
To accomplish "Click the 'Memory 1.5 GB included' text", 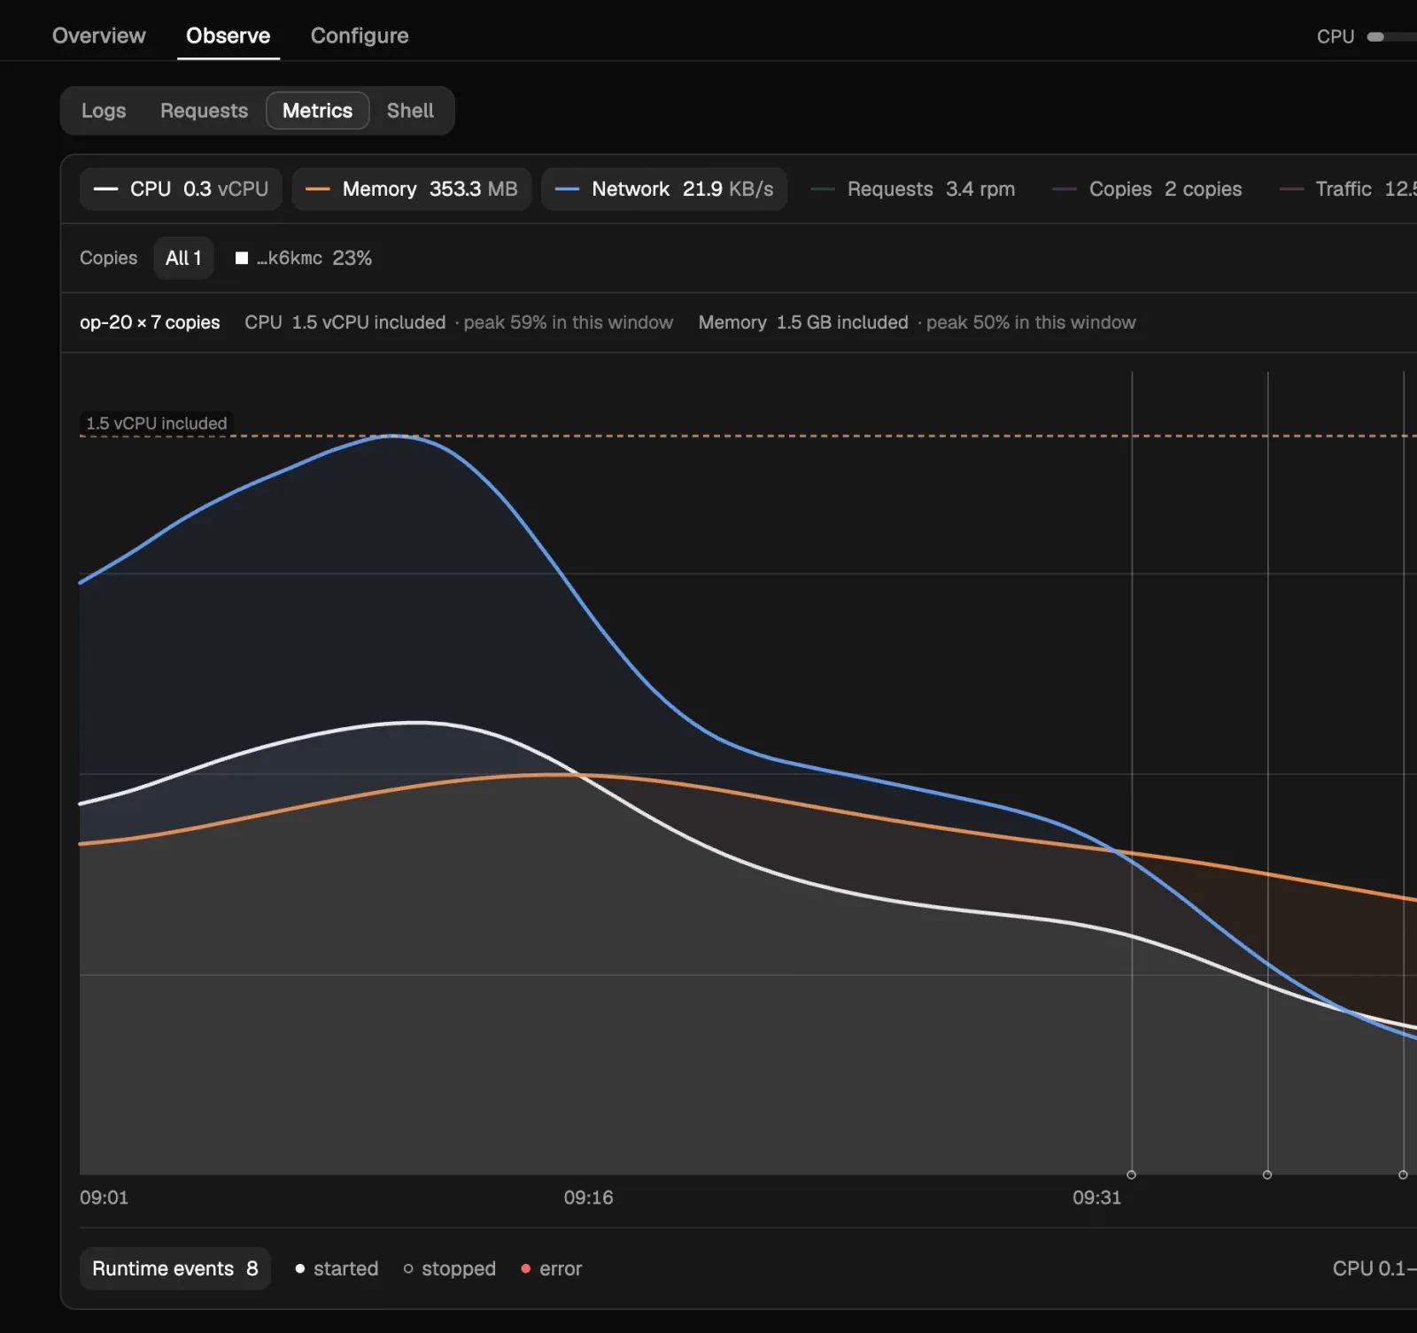I will 803,322.
